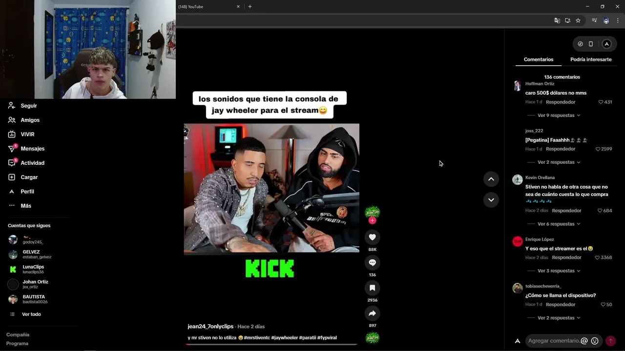The height and width of the screenshot is (351, 625).
Task: Expand Ver 6 respuestas under Kevin Orellana
Action: 559,224
